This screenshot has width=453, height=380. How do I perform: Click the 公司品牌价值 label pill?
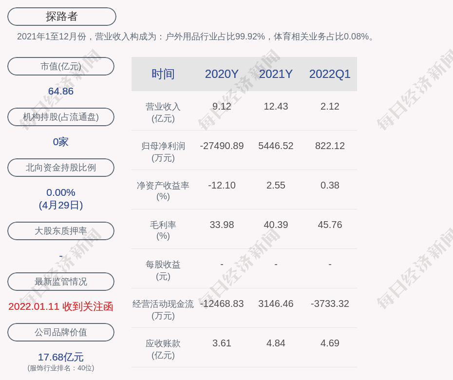(61, 332)
